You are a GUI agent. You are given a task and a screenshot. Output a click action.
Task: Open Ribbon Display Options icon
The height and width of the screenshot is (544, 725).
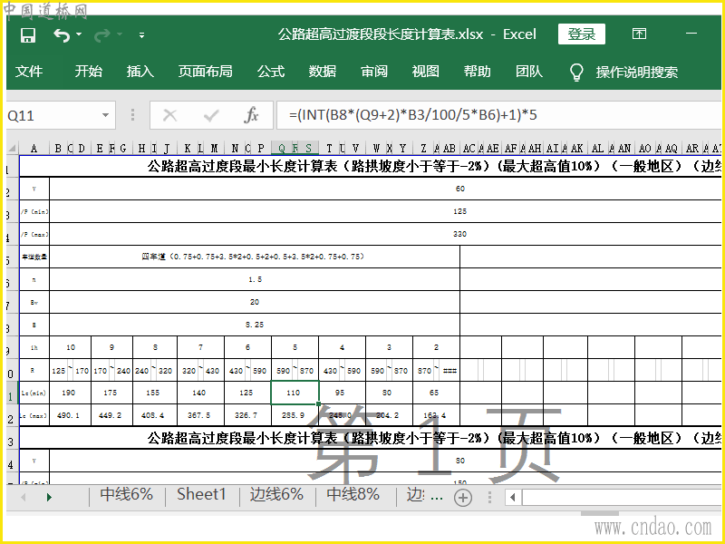point(639,34)
